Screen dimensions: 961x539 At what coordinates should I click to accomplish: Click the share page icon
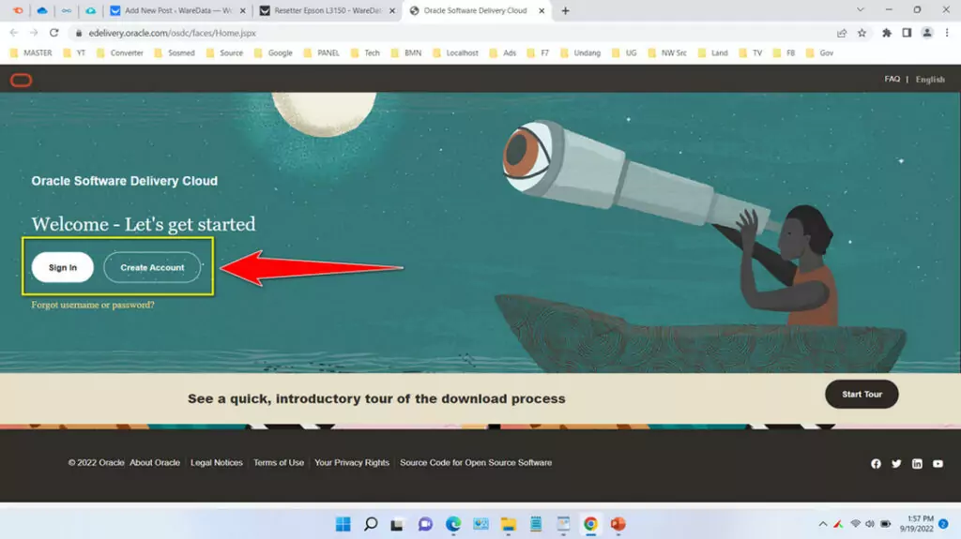click(x=842, y=33)
